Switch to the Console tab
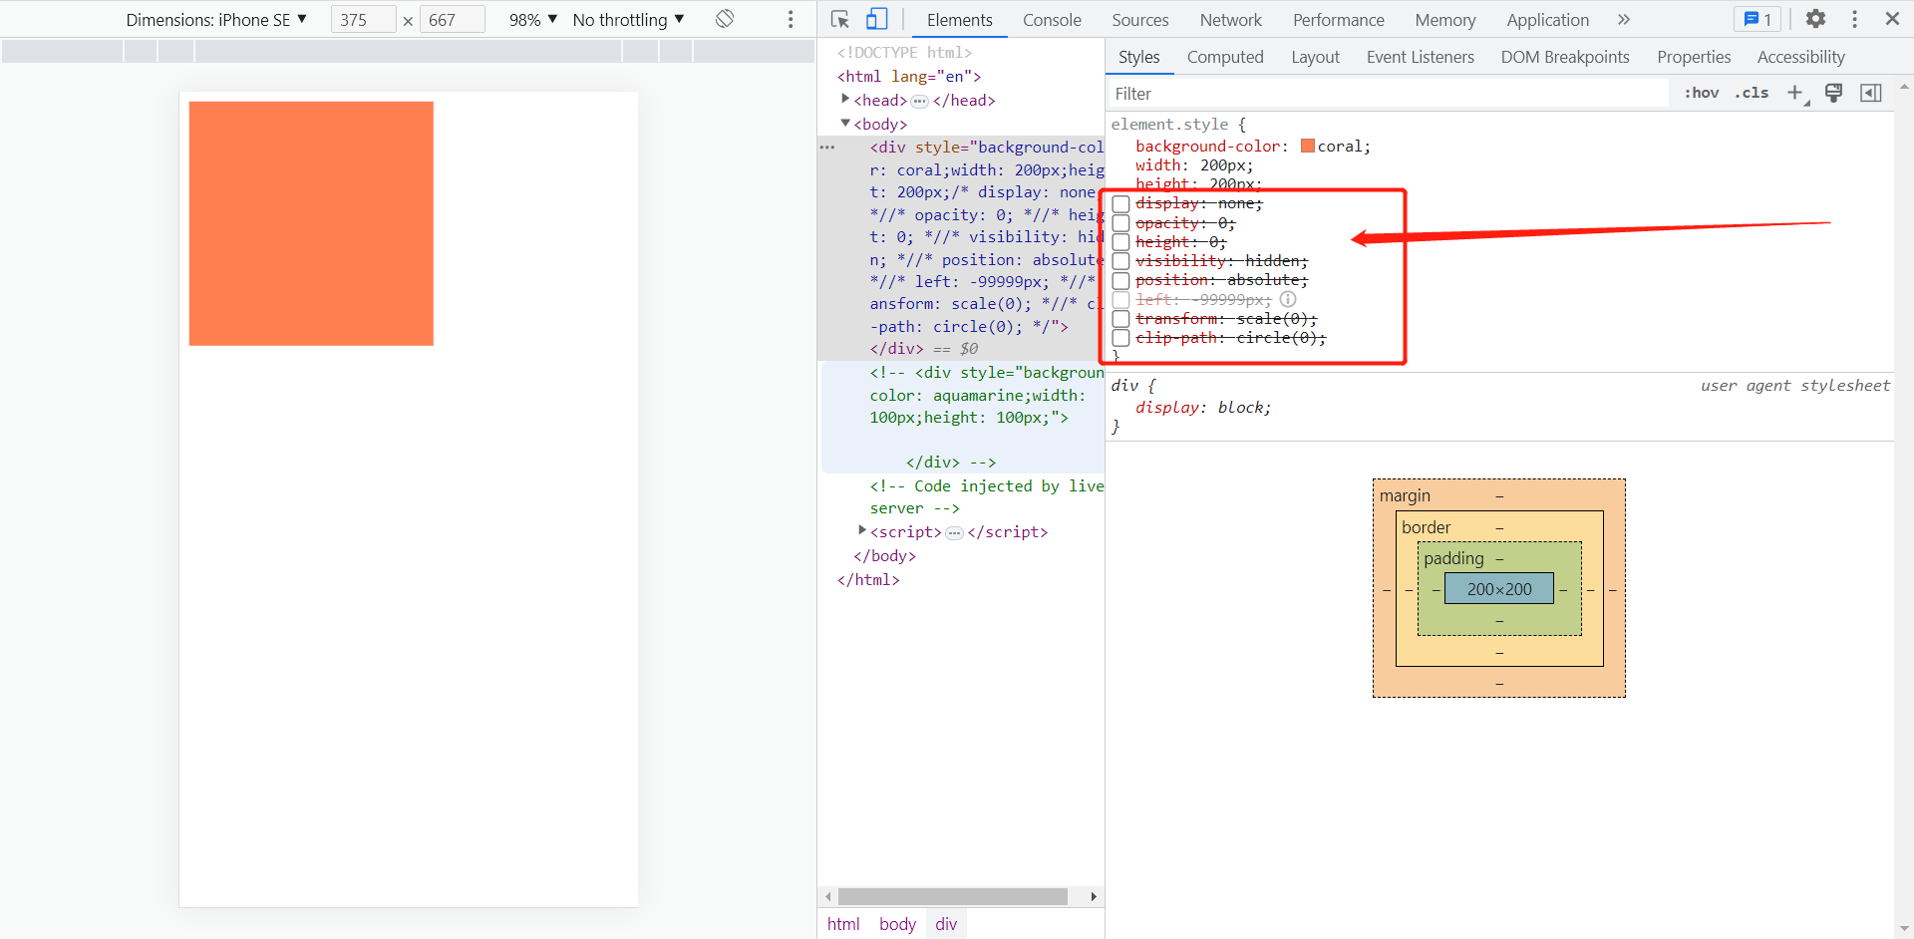 pyautogui.click(x=1052, y=19)
